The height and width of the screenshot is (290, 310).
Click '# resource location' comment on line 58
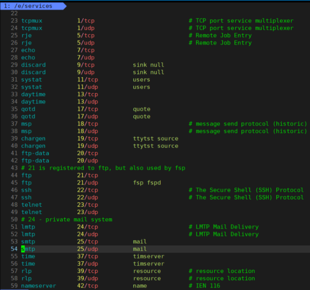[x=222, y=278]
